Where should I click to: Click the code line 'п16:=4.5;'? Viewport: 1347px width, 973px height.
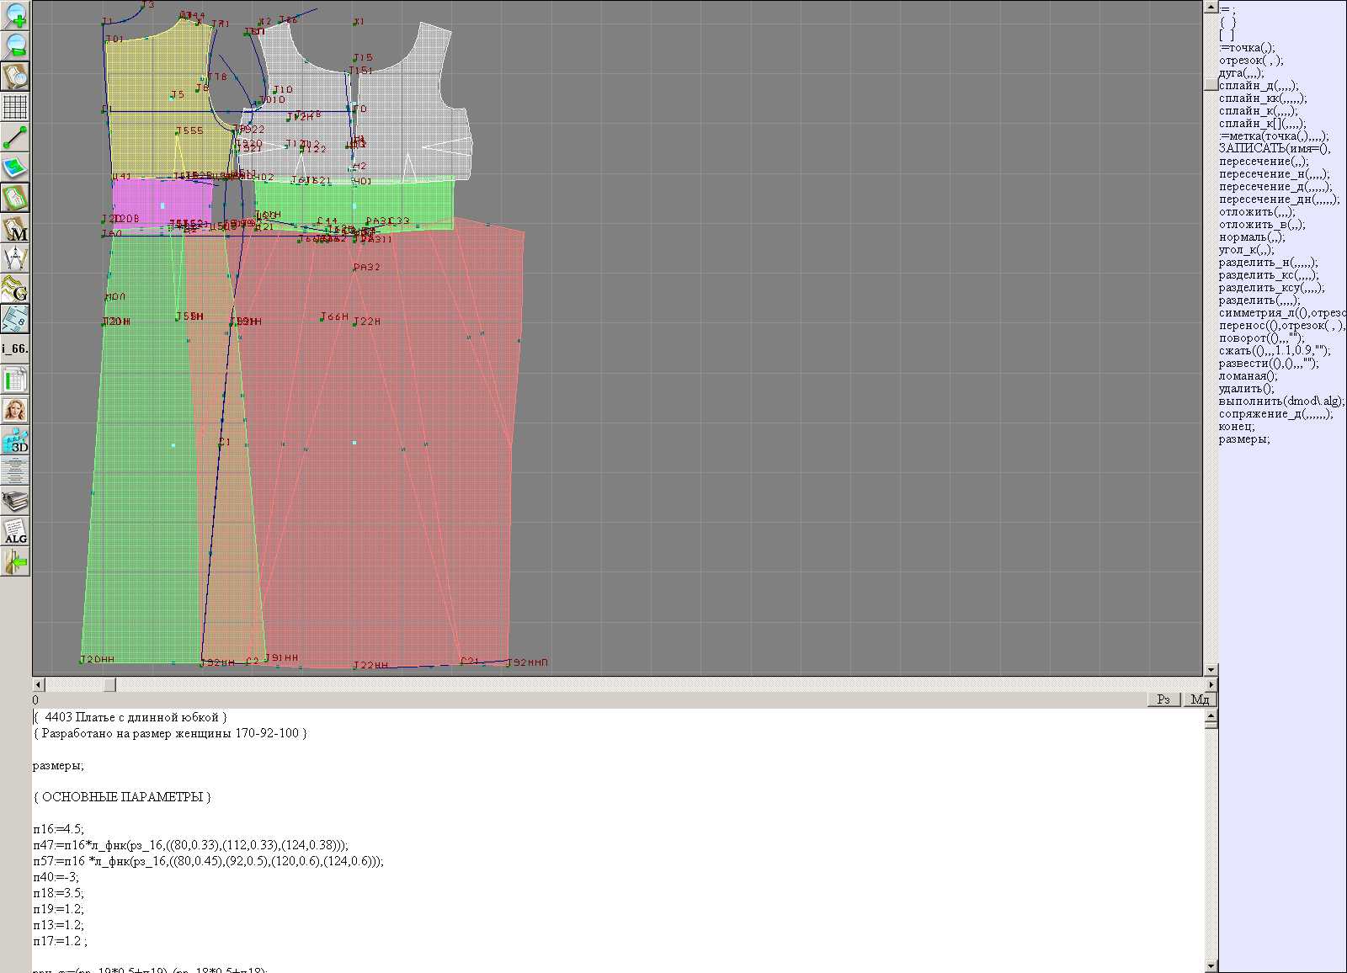(59, 829)
